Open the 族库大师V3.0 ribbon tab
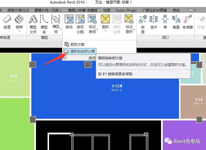Image resolution: width=206 pixels, height=150 pixels. [18, 10]
